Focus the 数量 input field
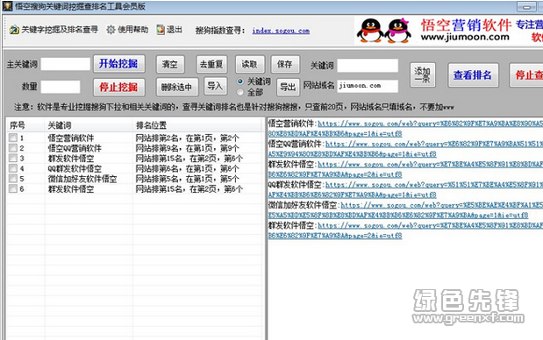 pos(61,87)
